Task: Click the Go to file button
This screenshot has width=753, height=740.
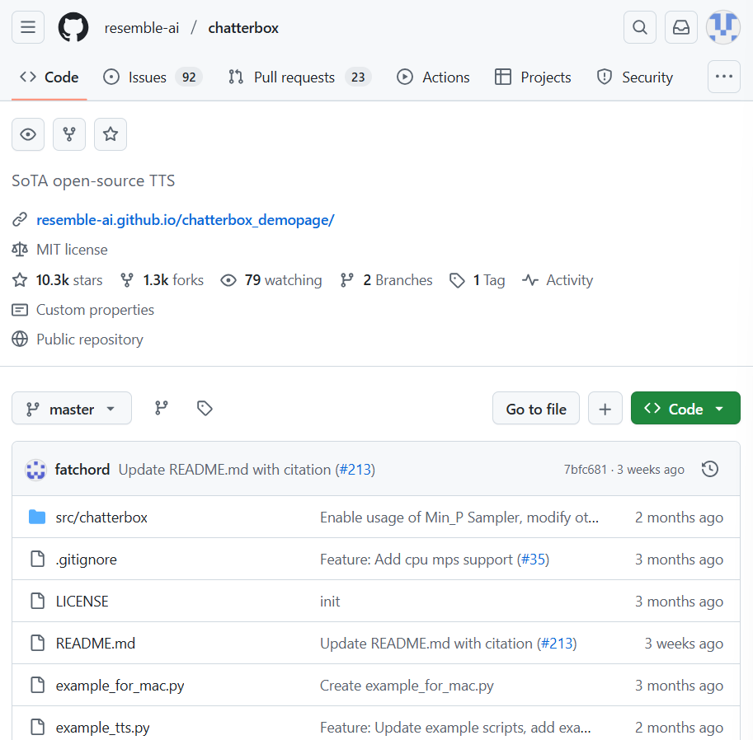Action: coord(536,409)
